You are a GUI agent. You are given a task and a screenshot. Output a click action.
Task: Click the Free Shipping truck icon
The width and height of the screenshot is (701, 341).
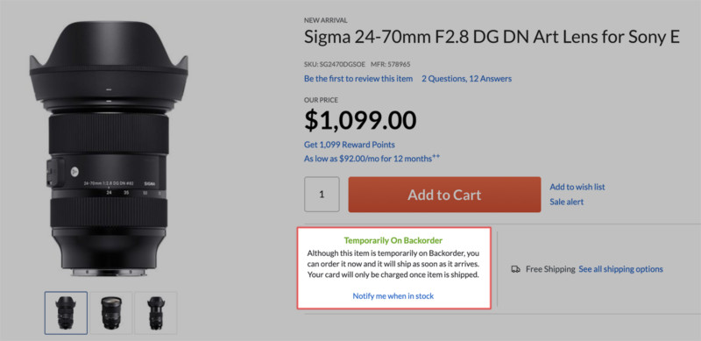515,269
